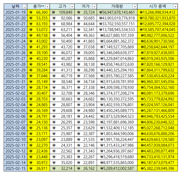
Task: Click market cap ₩9,982,777,006,522
Action: click(157, 35)
